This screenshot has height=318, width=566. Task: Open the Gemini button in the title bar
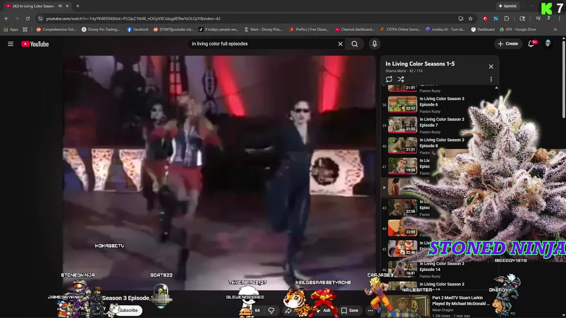tap(507, 6)
